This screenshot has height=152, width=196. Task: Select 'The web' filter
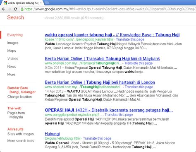pyautogui.click(x=14, y=108)
